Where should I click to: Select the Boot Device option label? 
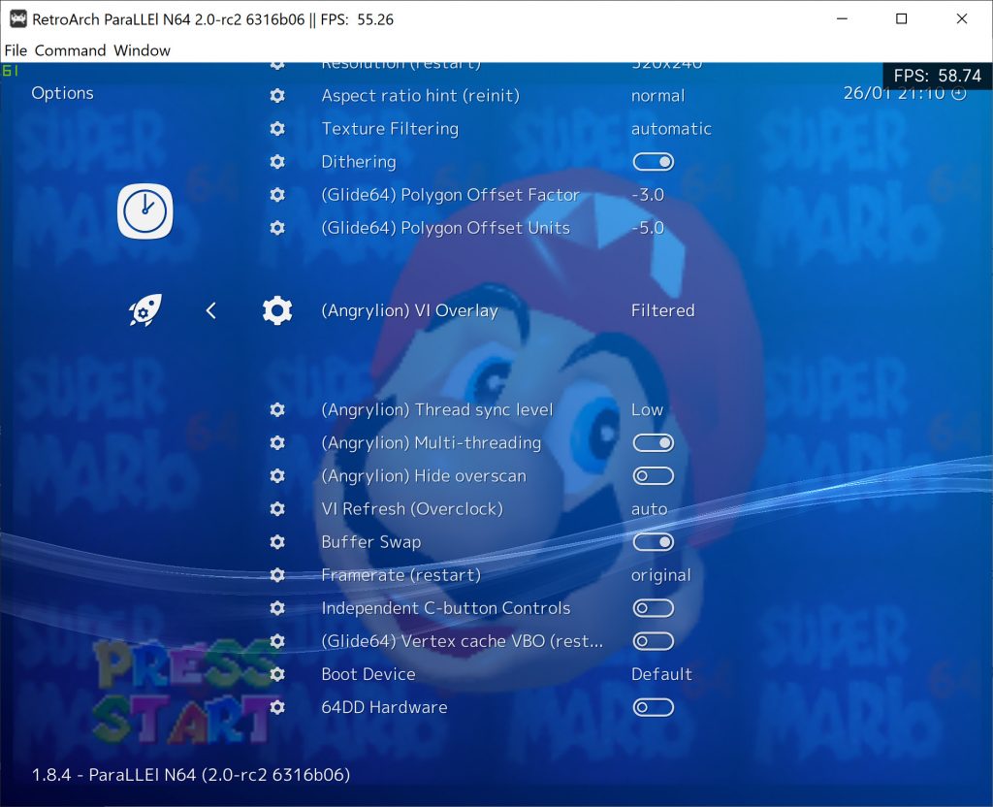pyautogui.click(x=368, y=674)
